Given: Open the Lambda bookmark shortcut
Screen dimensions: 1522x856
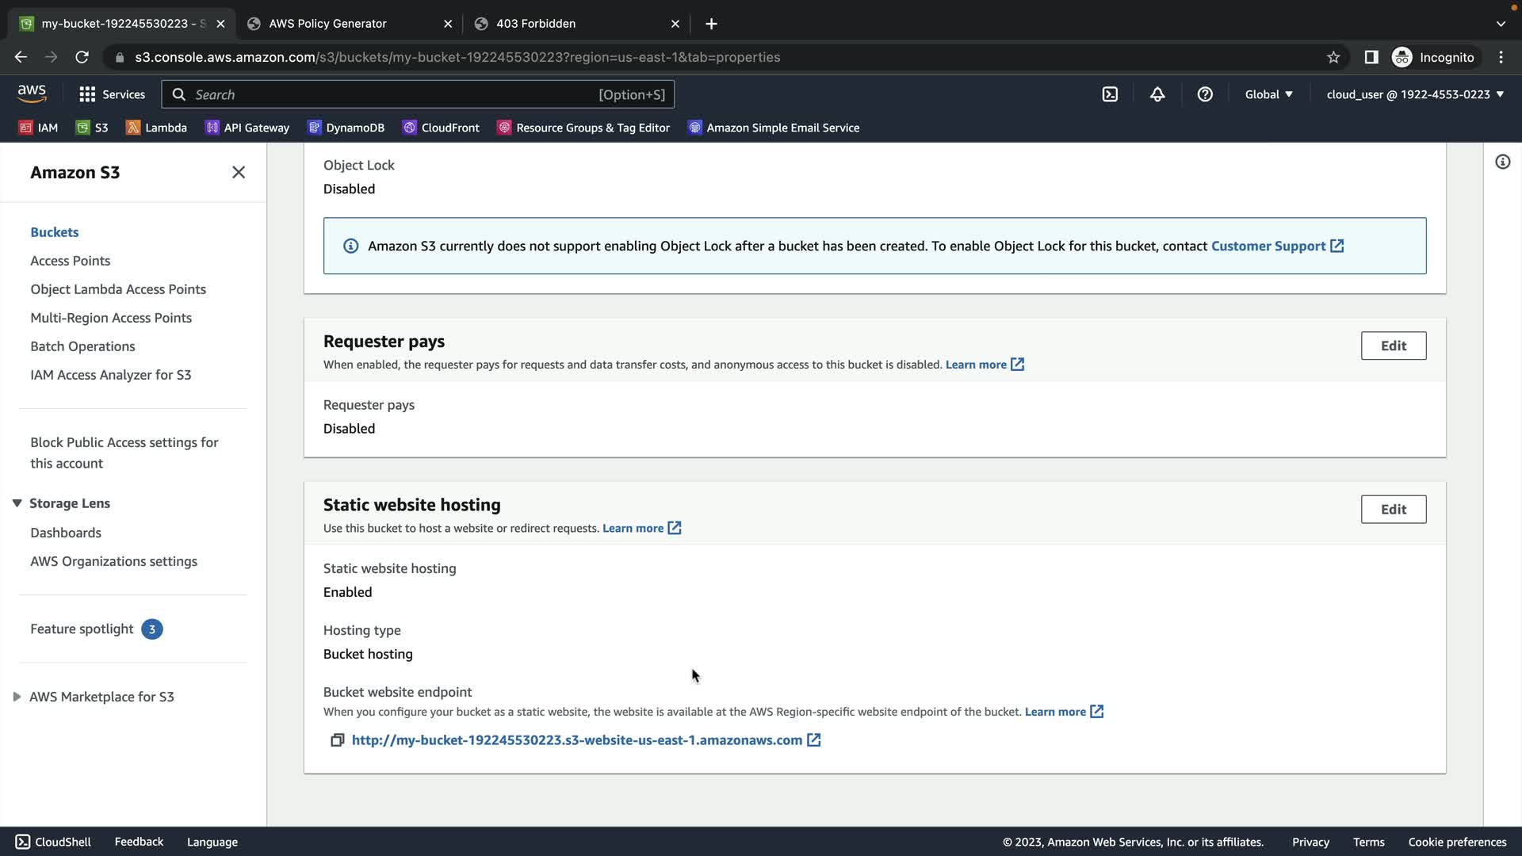Looking at the screenshot, I should 156,128.
